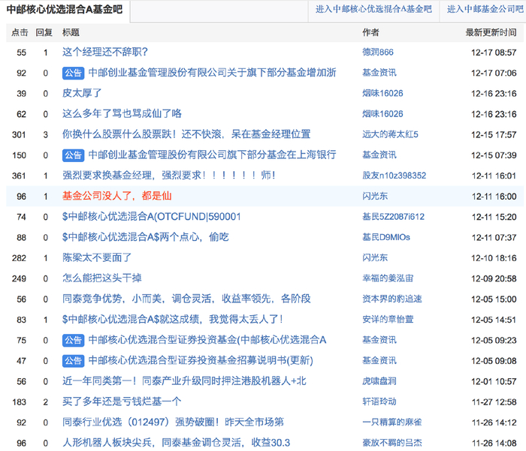Screen dimensions: 526x451
Task: Open announcement 中邮核心优选混合型证券投资基金(中邮核心优选混合A
Action: [207, 340]
